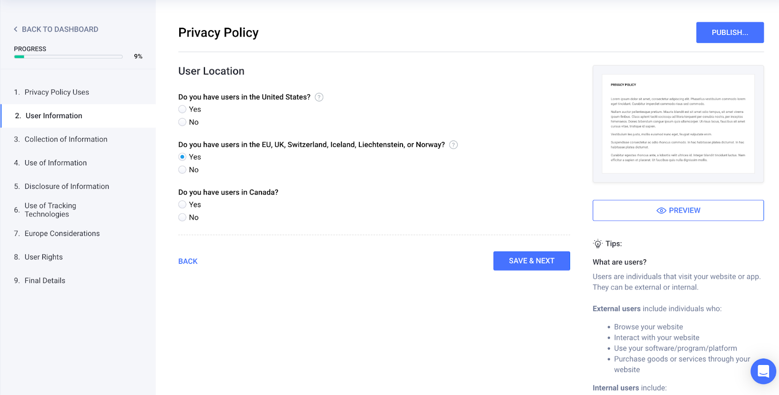
Task: Click the progress bar at 9%
Action: click(x=68, y=57)
